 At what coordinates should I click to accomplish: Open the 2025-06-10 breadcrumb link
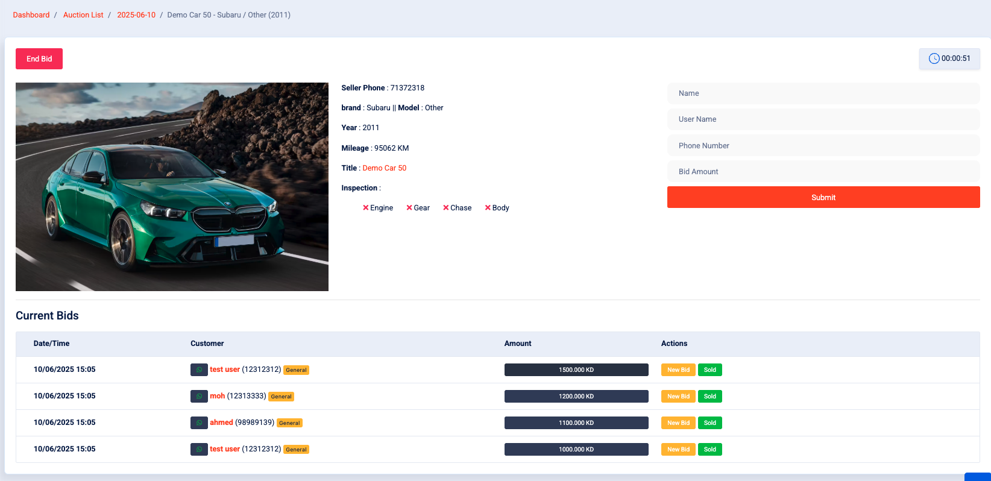coord(136,15)
